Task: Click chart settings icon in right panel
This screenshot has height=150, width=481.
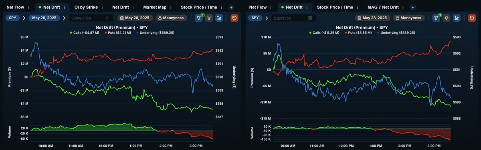Action: click(x=457, y=18)
